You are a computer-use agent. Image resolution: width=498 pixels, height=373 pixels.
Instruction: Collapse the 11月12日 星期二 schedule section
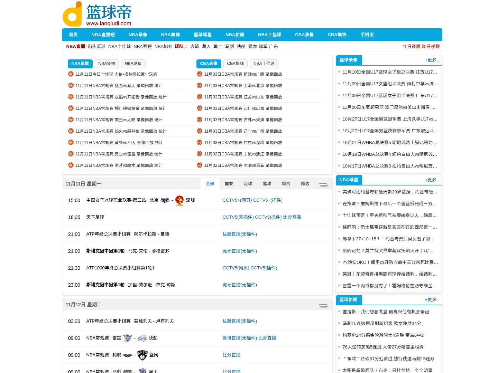pos(323,305)
